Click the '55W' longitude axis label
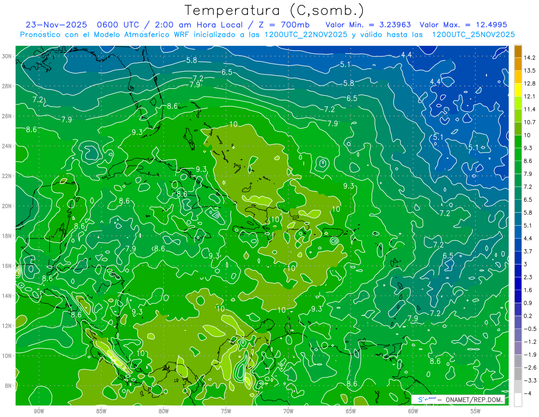Image resolution: width=539 pixels, height=417 pixels. tap(476, 412)
